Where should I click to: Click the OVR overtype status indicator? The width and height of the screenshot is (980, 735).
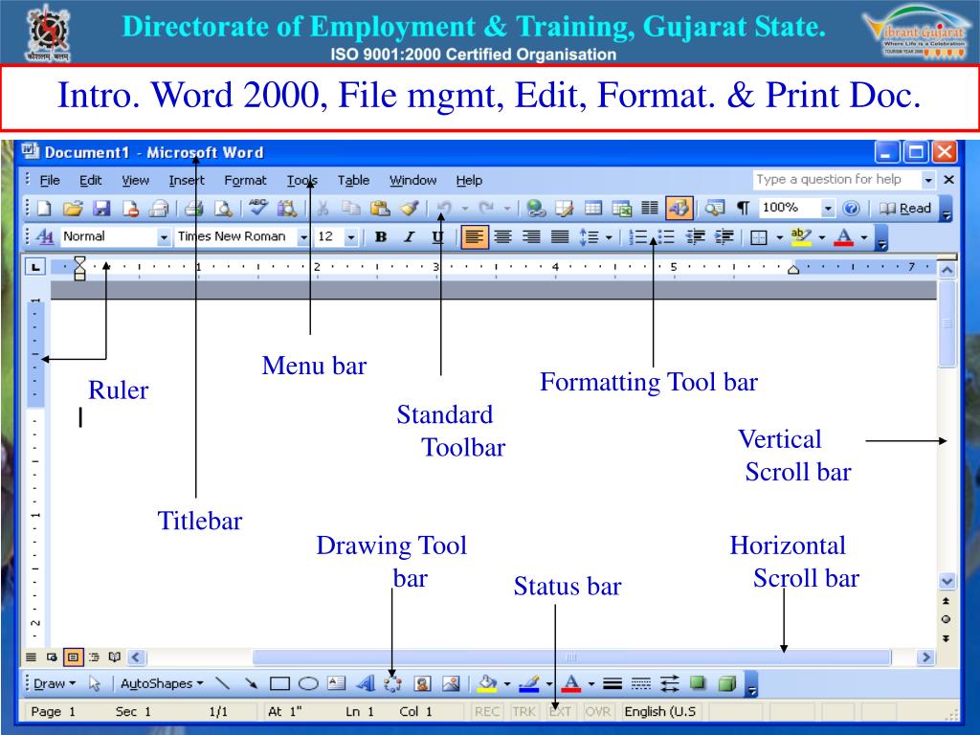coord(597,711)
